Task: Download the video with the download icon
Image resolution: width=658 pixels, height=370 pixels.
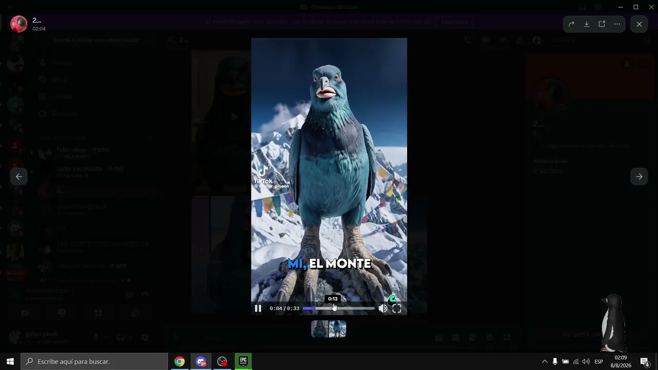Action: [587, 24]
